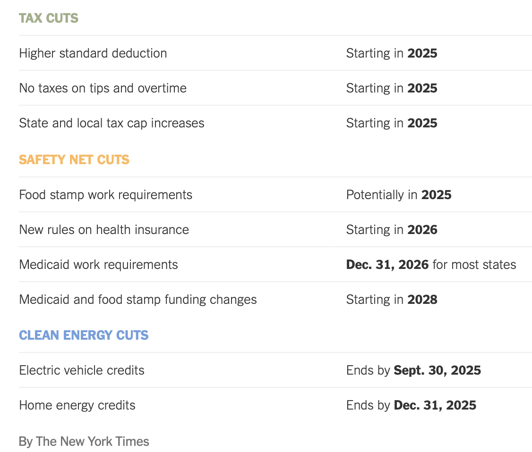Click the Potentially in 2025 date text
The width and height of the screenshot is (532, 452).
pyautogui.click(x=399, y=195)
